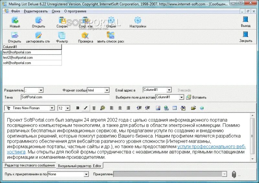The height and width of the screenshot is (183, 259).
Task: Open the font color palette icon
Action: tap(102, 108)
